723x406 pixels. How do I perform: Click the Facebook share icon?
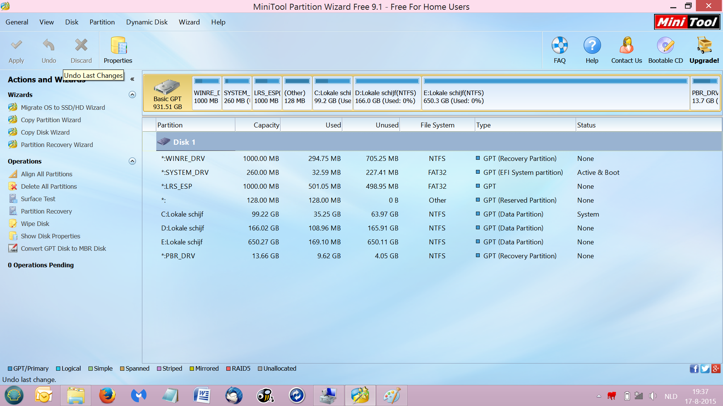tap(694, 369)
